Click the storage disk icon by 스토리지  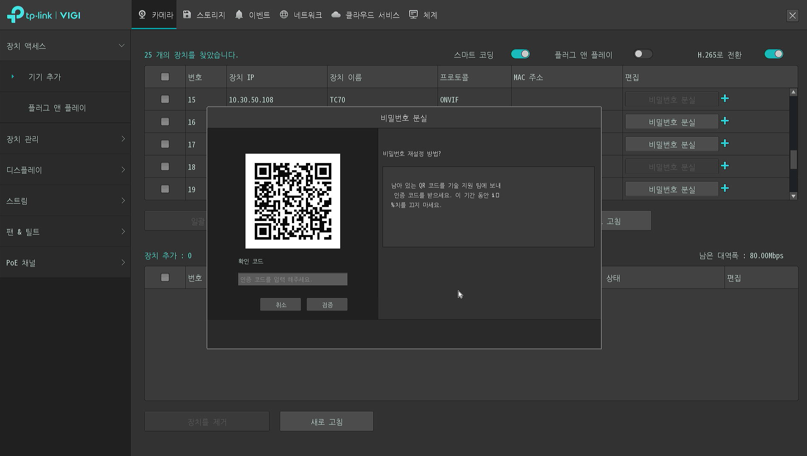[187, 14]
